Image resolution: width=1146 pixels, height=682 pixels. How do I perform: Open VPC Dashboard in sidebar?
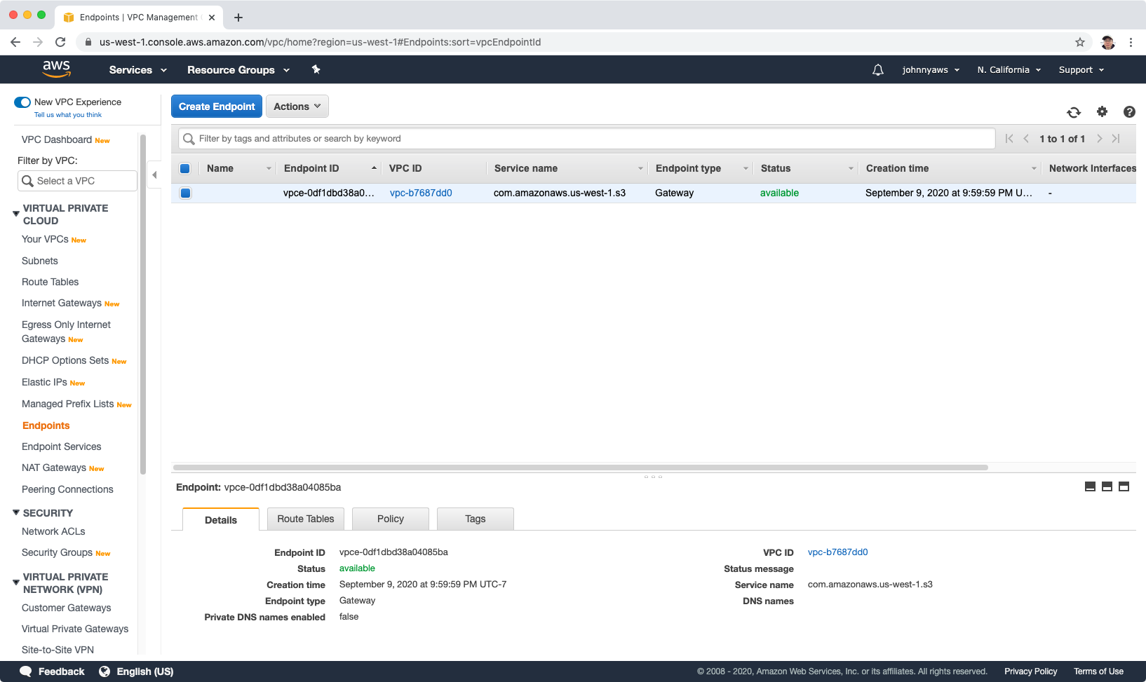pos(57,139)
